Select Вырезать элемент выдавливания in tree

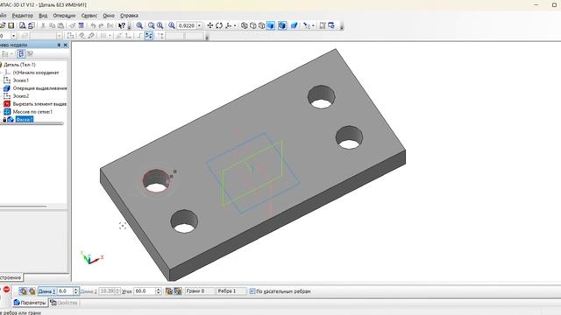click(x=39, y=104)
